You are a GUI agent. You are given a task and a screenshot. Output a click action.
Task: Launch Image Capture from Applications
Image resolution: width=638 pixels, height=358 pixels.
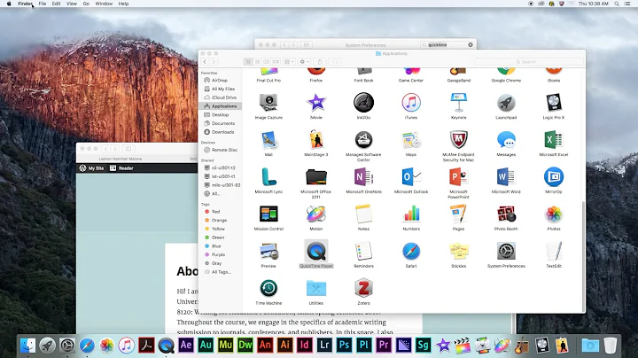pyautogui.click(x=268, y=103)
